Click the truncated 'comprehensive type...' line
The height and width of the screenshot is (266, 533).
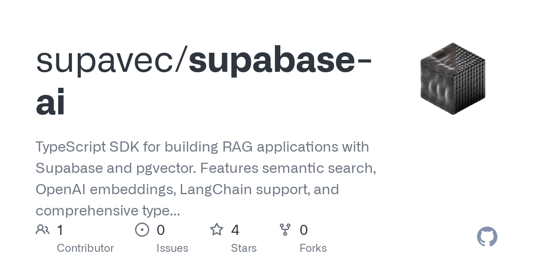pyautogui.click(x=108, y=211)
